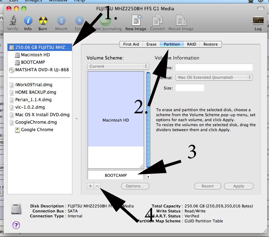Click the Apply button
269x237 pixels.
click(239, 186)
